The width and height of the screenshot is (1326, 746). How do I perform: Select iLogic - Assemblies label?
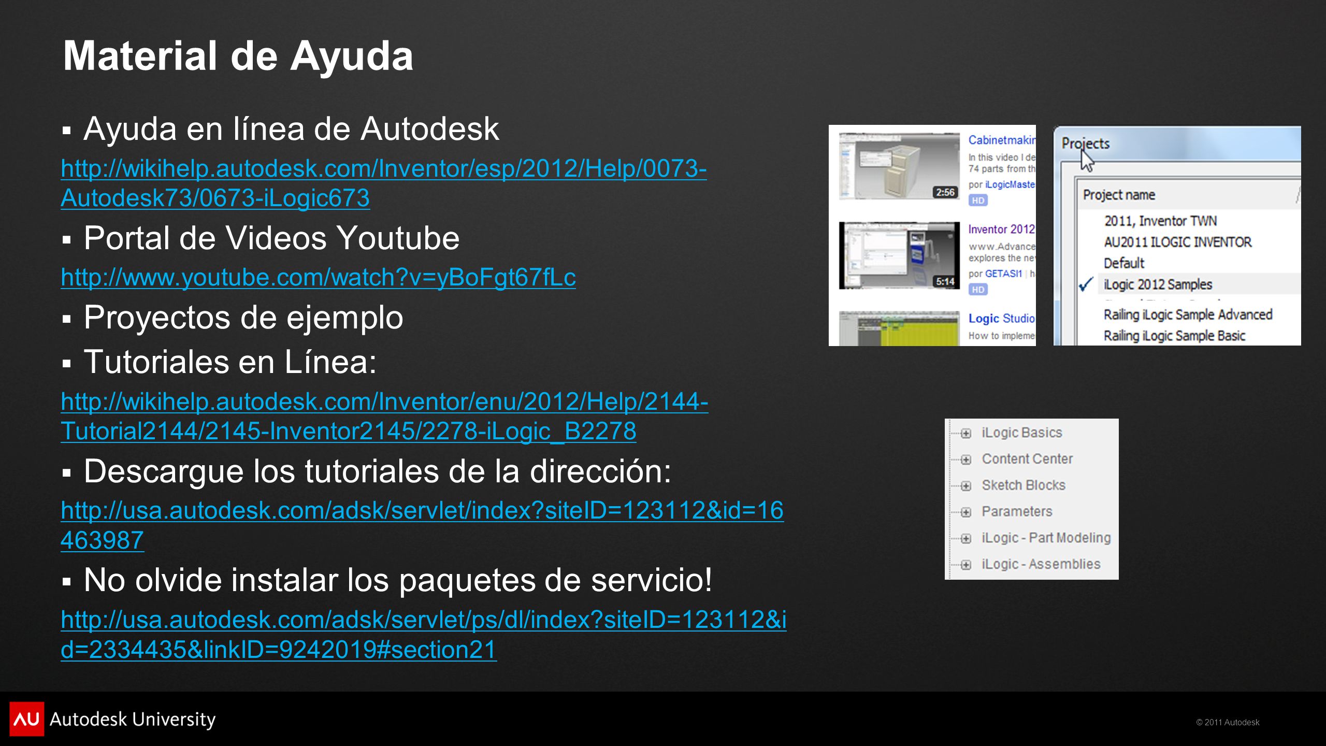coord(1041,564)
